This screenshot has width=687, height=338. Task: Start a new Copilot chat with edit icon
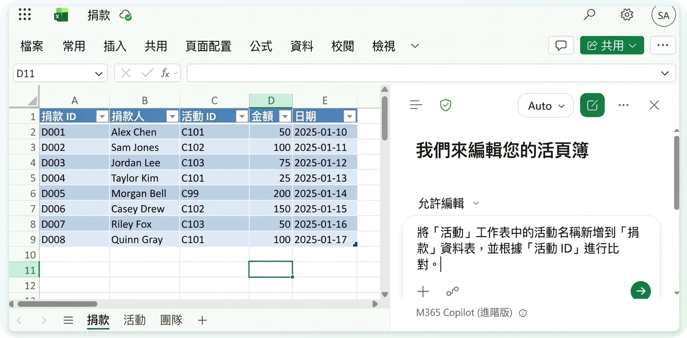tap(592, 105)
